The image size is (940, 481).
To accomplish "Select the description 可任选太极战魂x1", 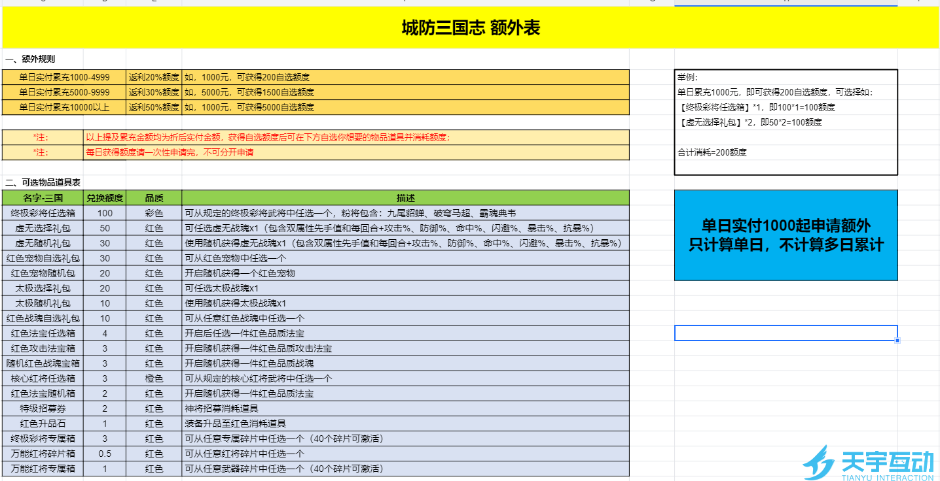I will [405, 288].
